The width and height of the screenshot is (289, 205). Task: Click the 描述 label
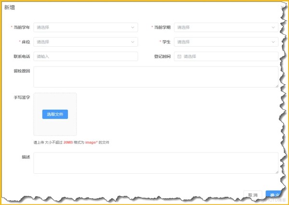coord(26,157)
